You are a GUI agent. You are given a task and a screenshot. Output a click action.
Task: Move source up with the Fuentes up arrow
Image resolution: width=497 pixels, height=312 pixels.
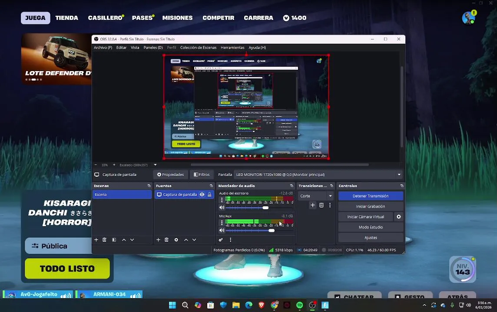tap(186, 240)
